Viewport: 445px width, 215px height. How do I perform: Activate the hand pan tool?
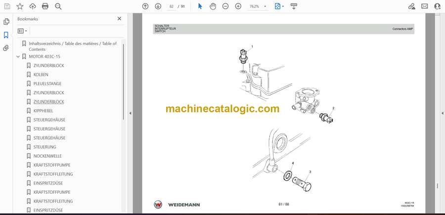[213, 6]
